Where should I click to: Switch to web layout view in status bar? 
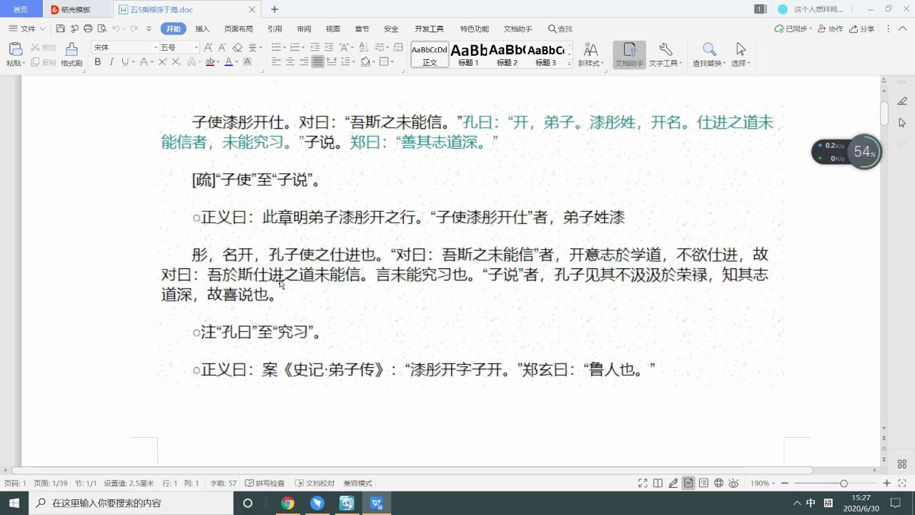[718, 483]
